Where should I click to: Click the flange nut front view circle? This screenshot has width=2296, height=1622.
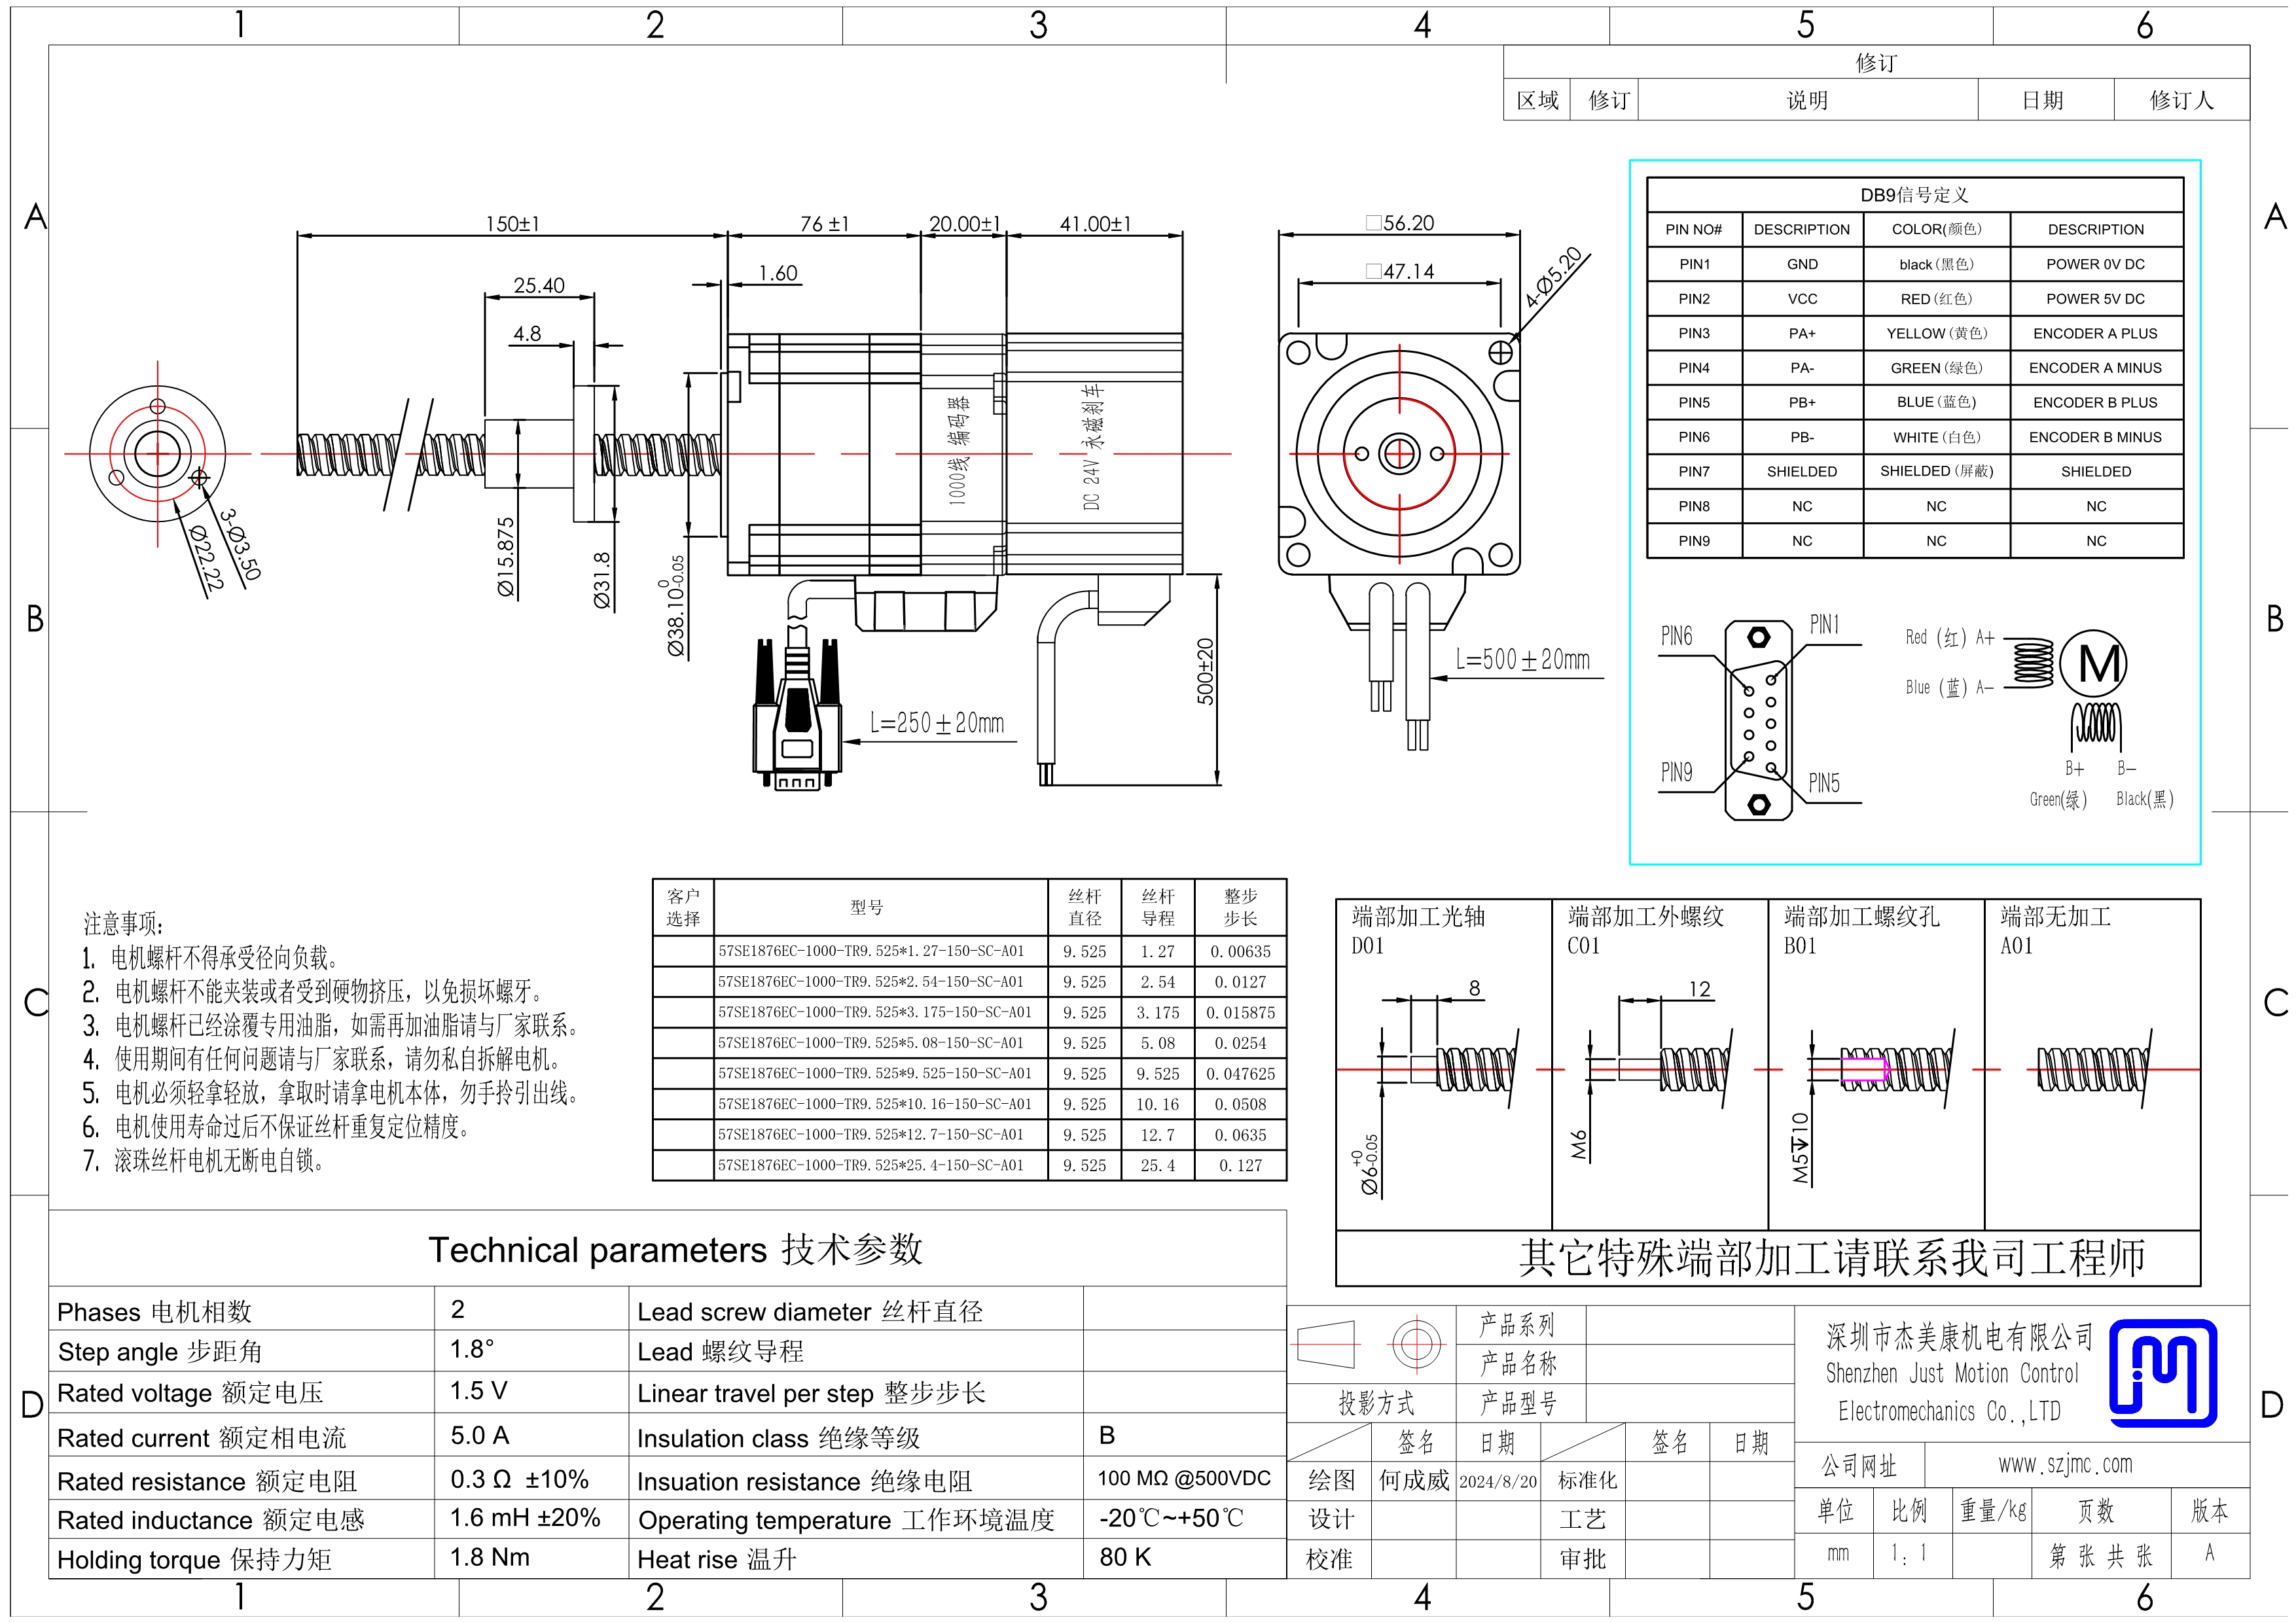click(x=157, y=453)
